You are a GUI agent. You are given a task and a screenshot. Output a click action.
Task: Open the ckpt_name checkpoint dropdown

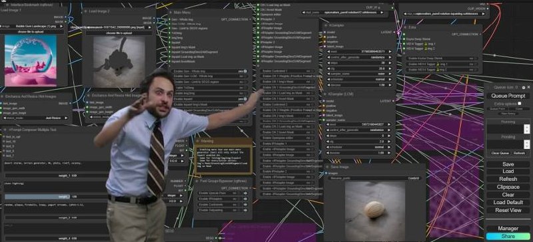click(x=343, y=13)
